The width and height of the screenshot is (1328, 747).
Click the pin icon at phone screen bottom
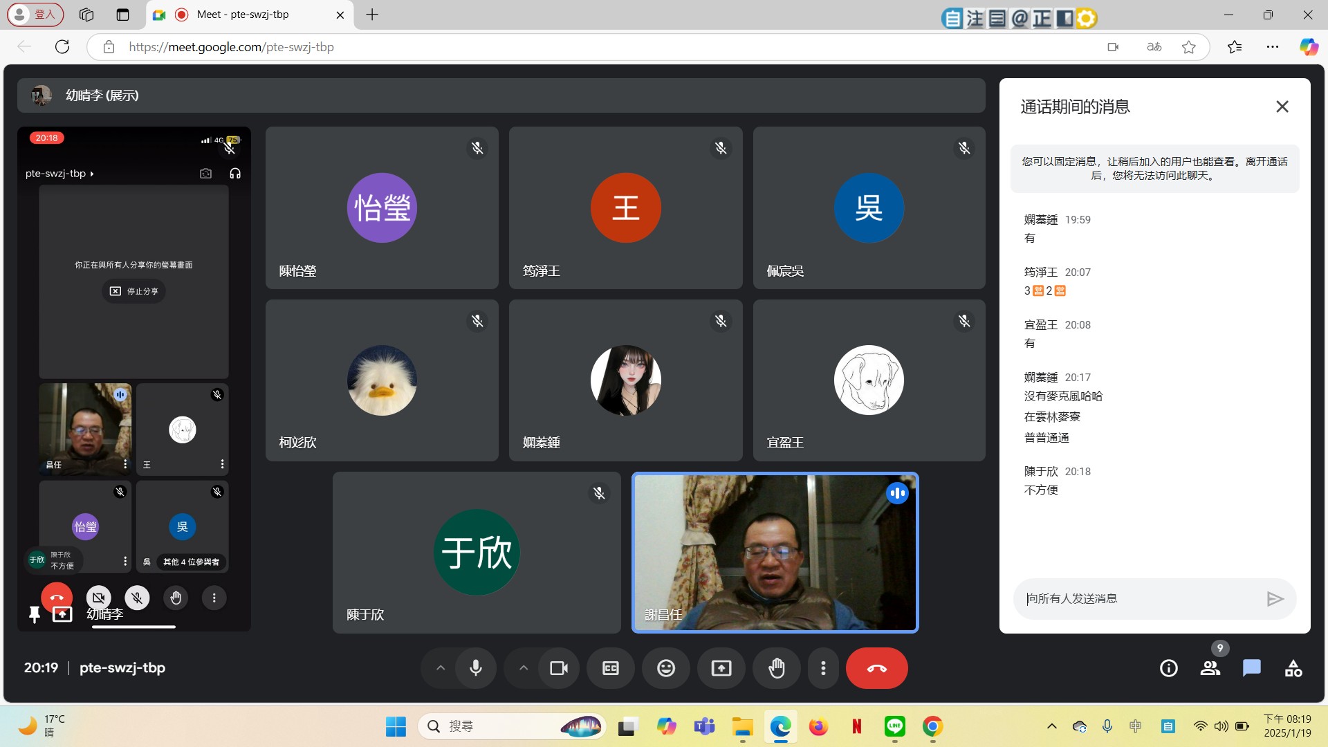point(34,614)
